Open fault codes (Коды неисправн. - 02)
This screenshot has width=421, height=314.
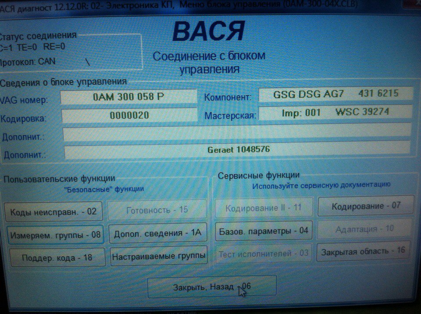pos(54,212)
